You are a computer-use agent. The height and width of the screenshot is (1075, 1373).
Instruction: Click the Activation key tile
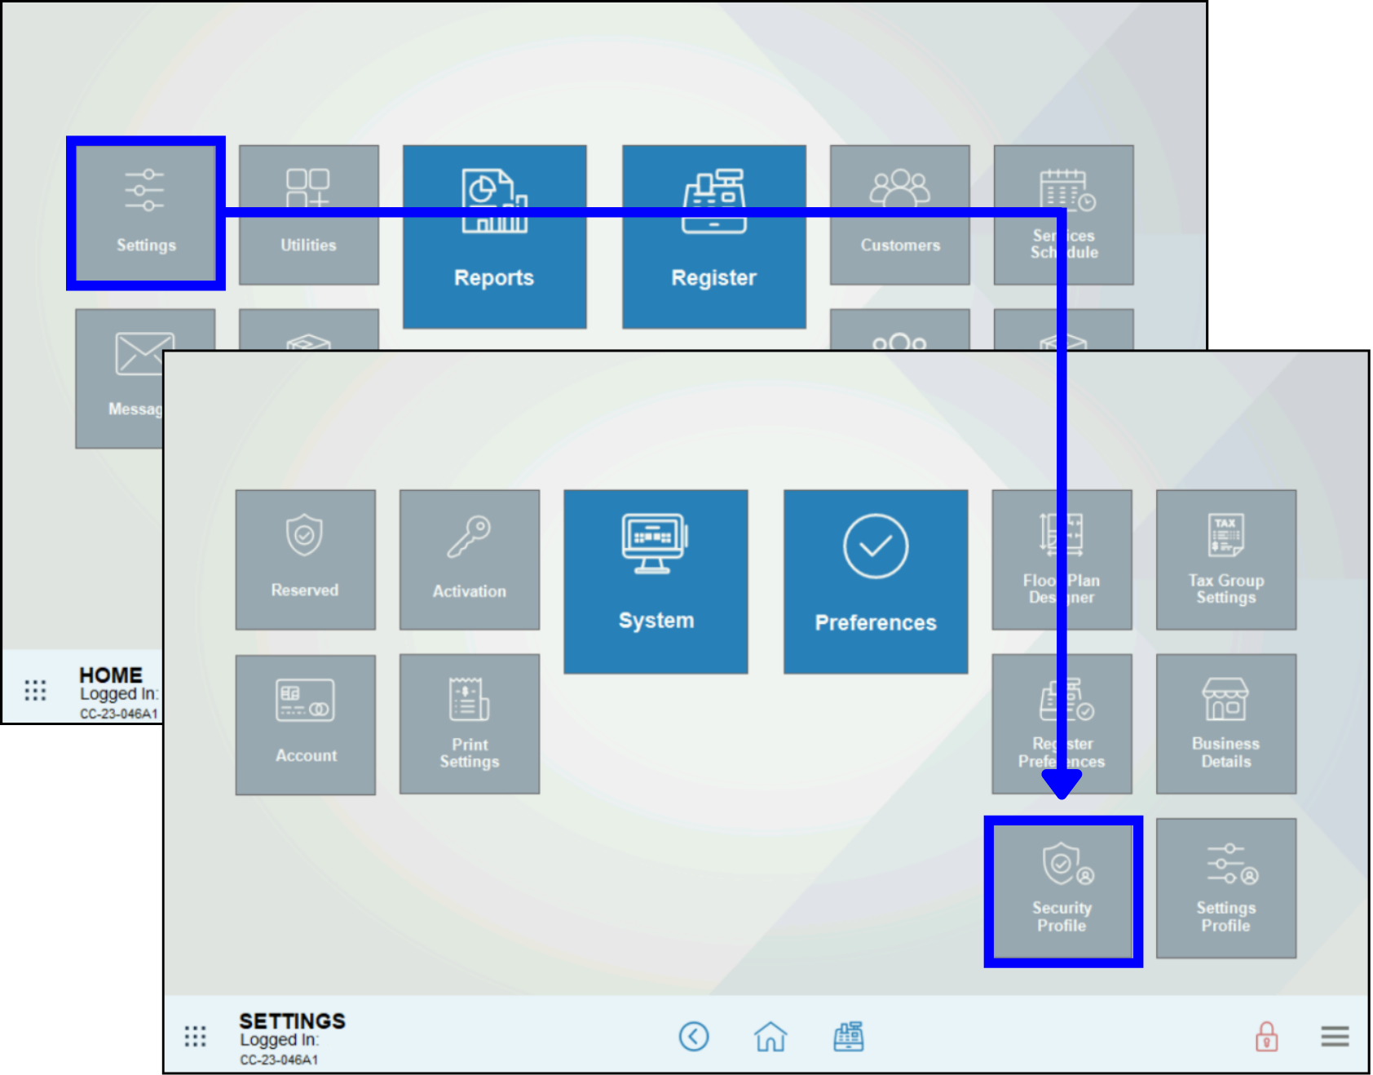tap(469, 560)
